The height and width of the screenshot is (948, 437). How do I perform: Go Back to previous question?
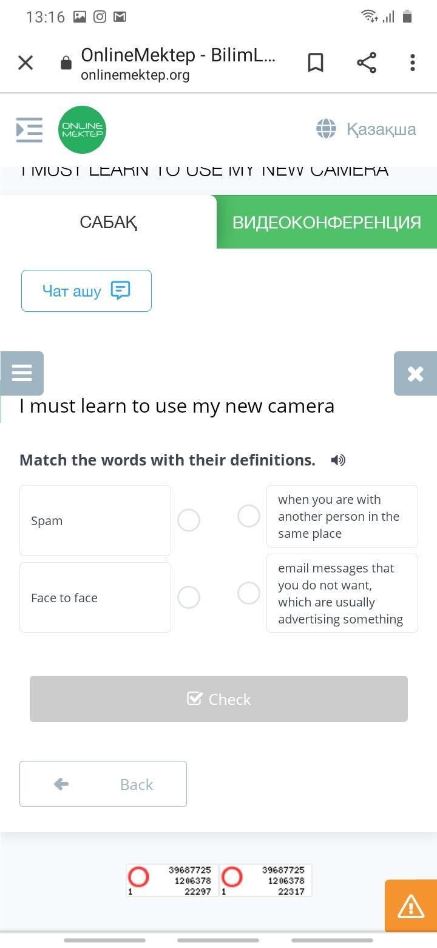[103, 784]
